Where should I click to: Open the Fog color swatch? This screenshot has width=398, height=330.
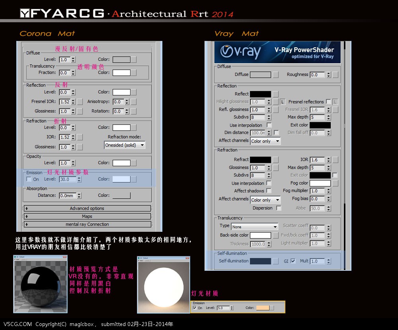coord(320,183)
